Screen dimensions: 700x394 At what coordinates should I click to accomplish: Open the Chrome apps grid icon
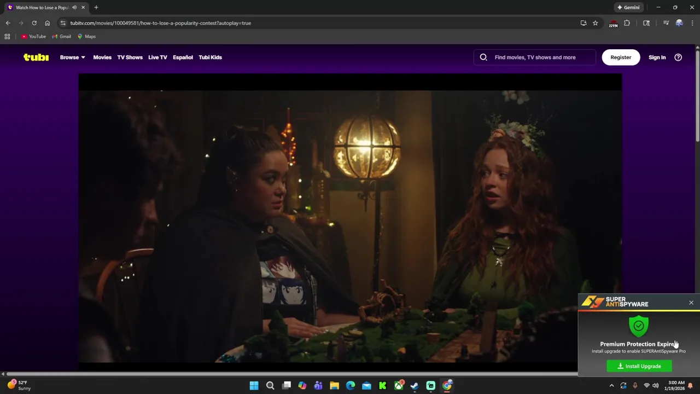tap(7, 36)
